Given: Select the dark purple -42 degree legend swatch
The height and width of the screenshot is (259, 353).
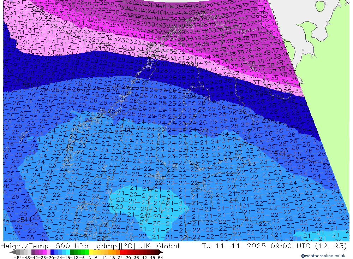Looking at the screenshot, I should tap(33, 252).
